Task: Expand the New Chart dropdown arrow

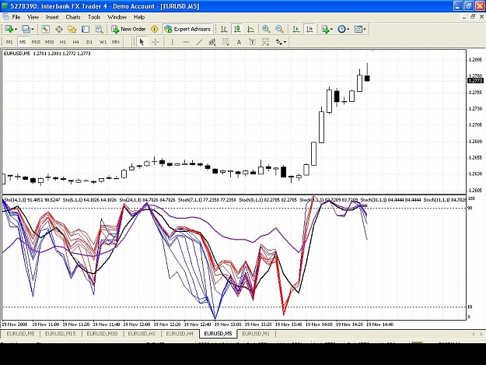Action: click(16, 30)
